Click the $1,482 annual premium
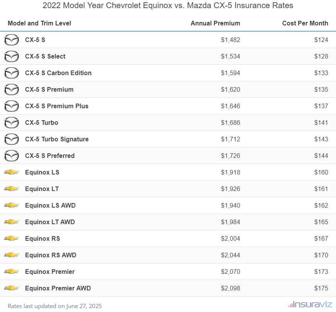This screenshot has height=312, width=336. click(231, 40)
